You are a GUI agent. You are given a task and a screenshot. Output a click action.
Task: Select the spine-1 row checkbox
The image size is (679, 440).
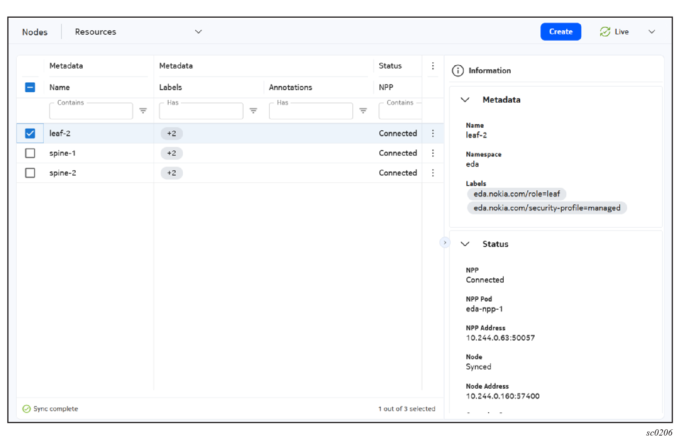click(x=30, y=153)
